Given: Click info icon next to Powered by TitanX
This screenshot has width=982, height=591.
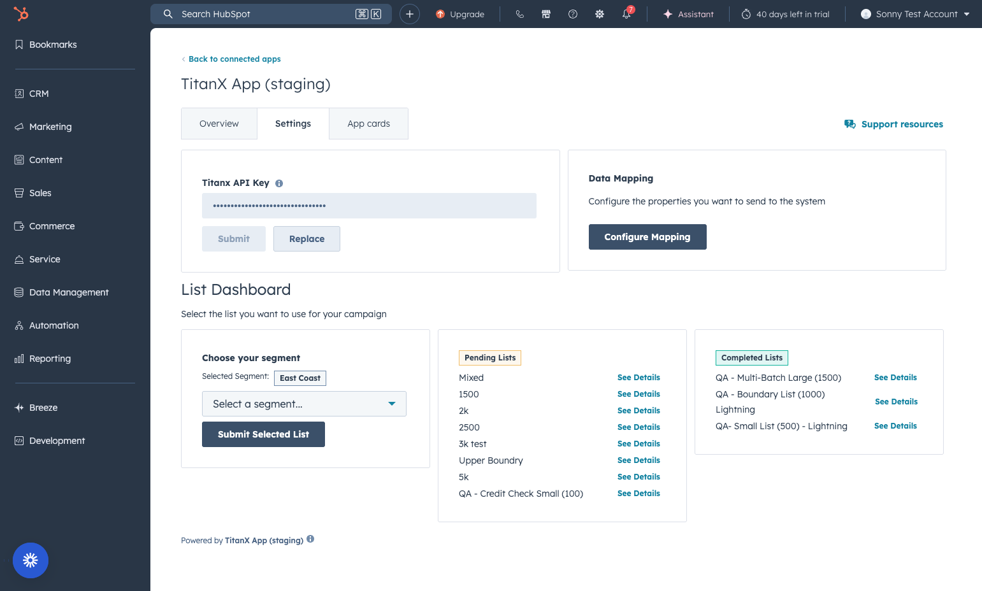Looking at the screenshot, I should point(310,539).
